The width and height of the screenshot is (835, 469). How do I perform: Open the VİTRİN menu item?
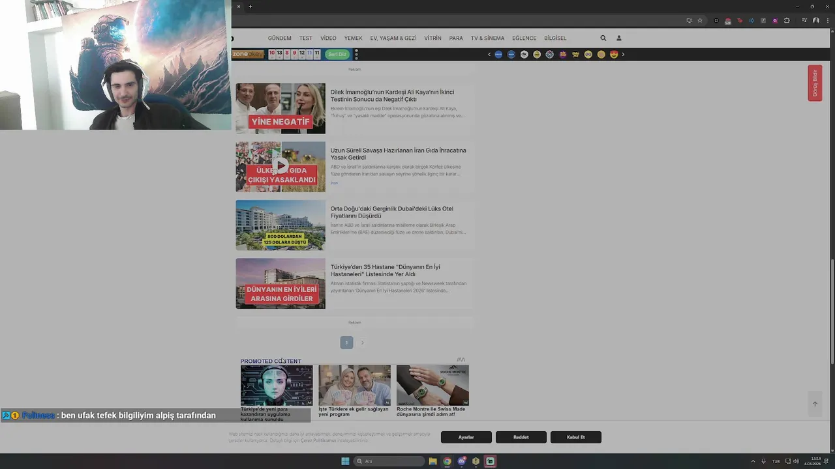[433, 38]
